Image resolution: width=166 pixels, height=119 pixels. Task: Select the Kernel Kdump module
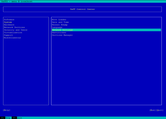coord(60,25)
